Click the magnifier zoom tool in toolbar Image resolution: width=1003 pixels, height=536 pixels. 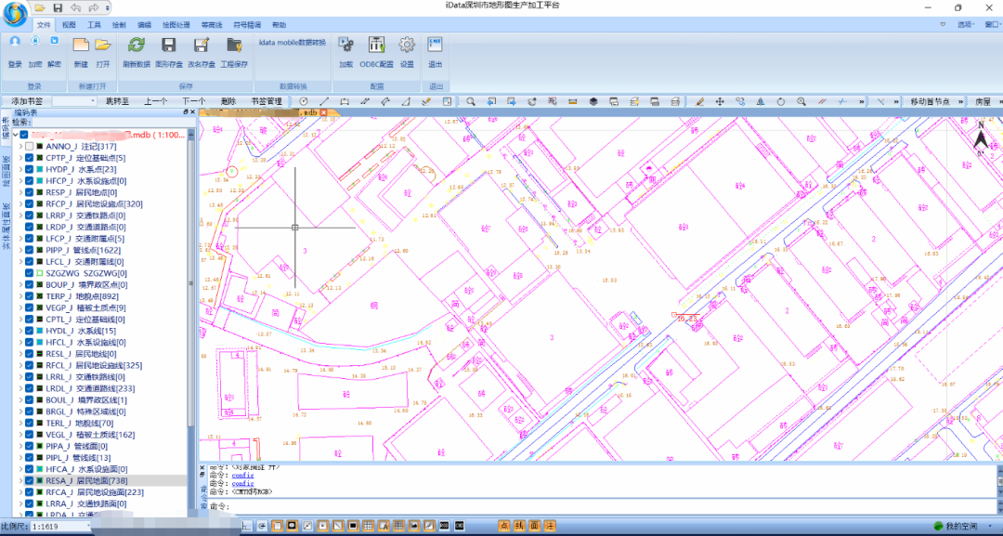[x=471, y=100]
